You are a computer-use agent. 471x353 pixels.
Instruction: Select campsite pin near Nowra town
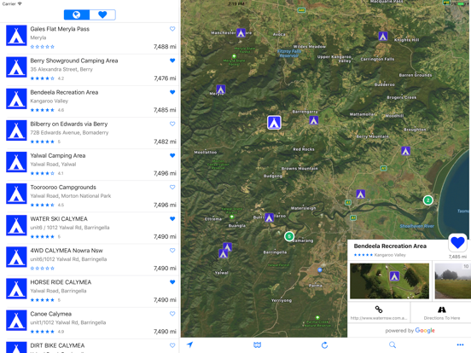click(361, 194)
